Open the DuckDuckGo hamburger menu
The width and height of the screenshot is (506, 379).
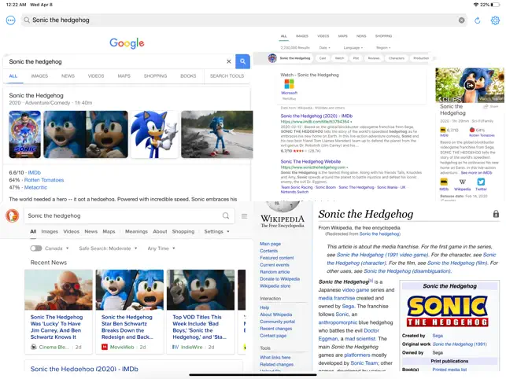tap(244, 215)
